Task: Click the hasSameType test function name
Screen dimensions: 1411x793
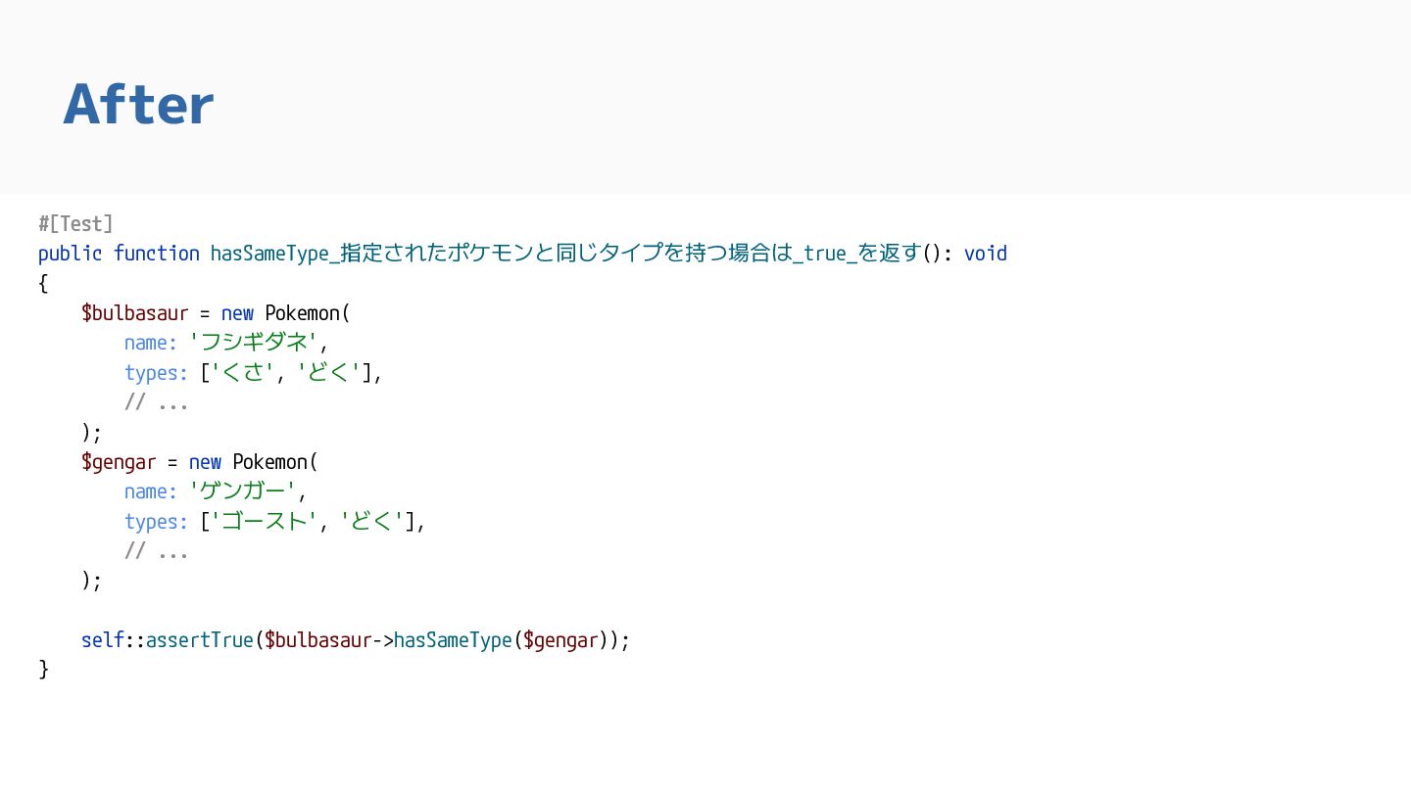Action: click(565, 254)
